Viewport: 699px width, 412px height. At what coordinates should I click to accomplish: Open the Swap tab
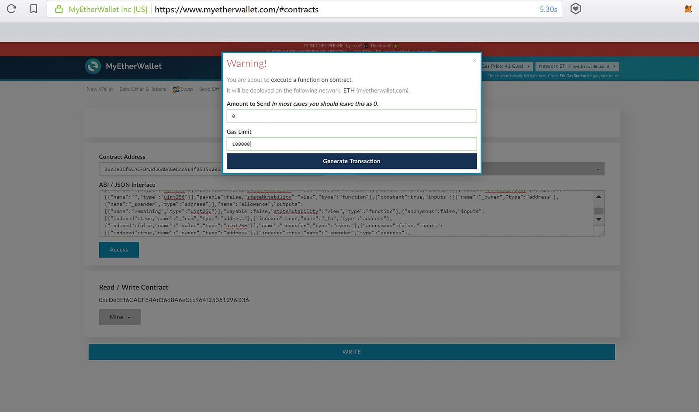(x=183, y=89)
